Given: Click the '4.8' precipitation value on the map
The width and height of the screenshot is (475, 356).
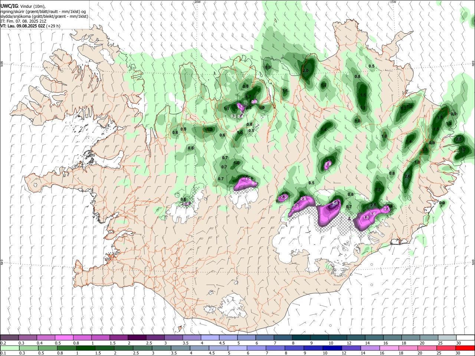Looking at the screenshot, I should [x=335, y=203].
